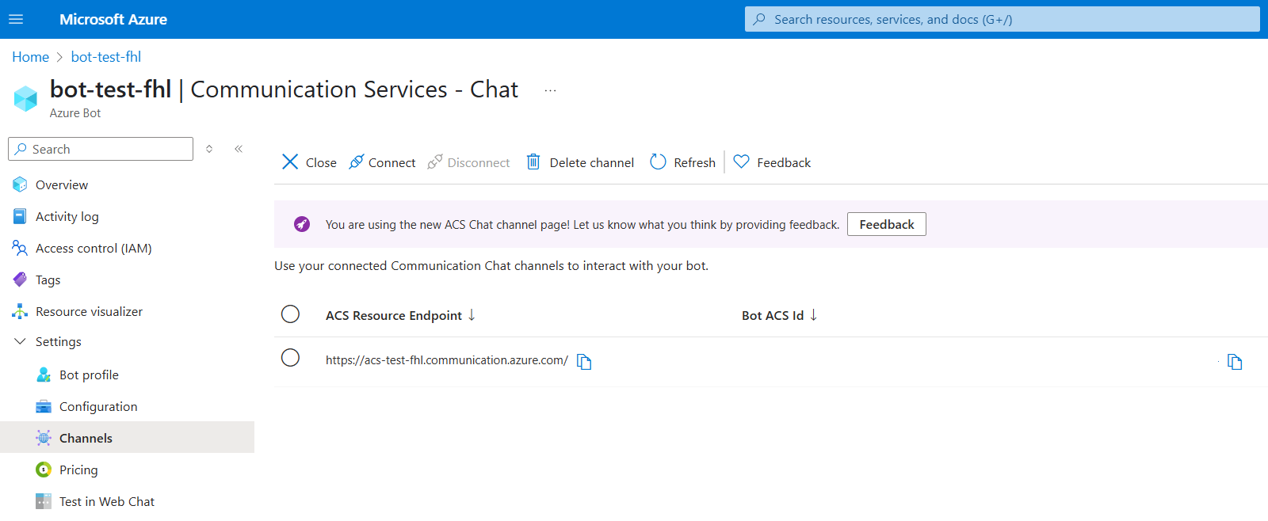Click the Close X icon in toolbar
This screenshot has height=521, width=1268.
point(290,162)
